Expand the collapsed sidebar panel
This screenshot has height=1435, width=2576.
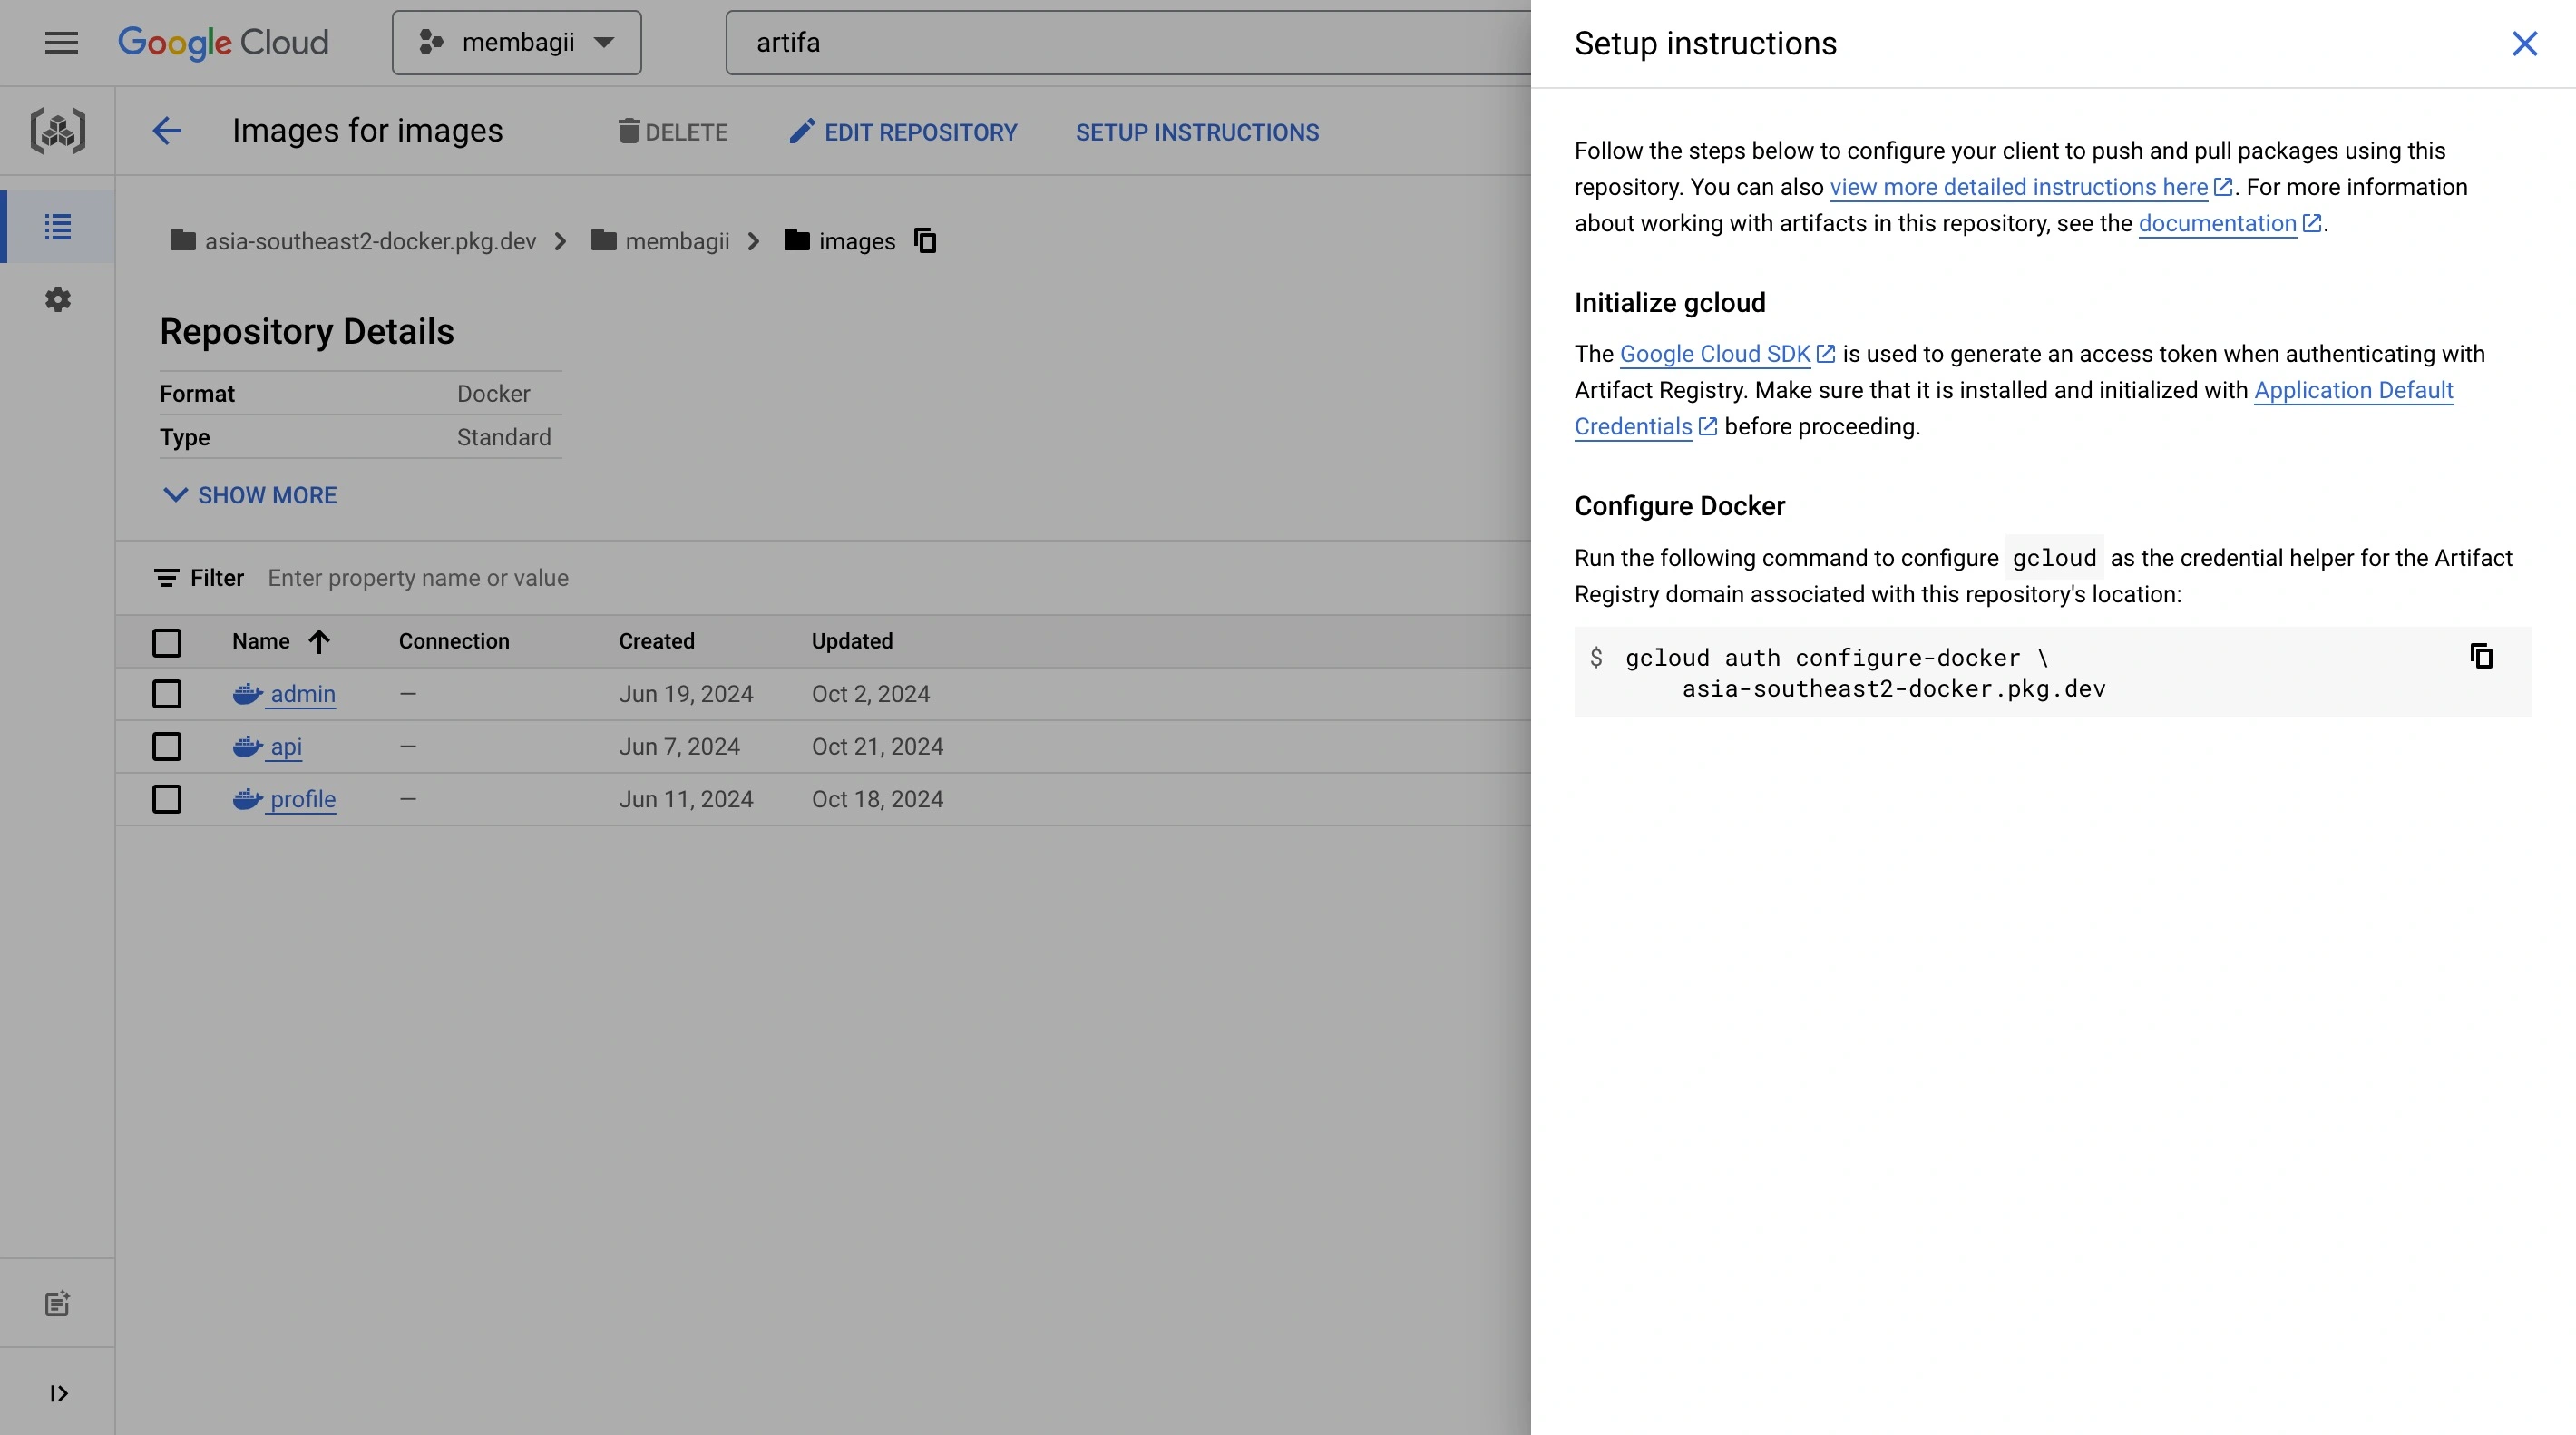[58, 1393]
